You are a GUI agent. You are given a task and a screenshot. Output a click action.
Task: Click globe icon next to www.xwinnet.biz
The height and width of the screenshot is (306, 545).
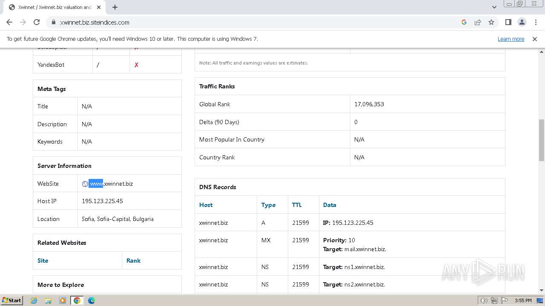[85, 184]
